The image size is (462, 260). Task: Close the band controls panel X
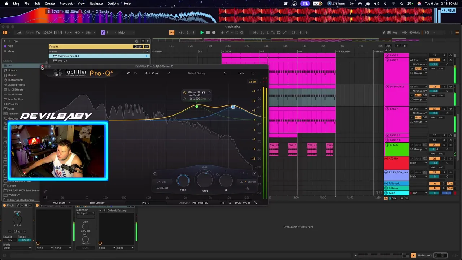click(254, 174)
